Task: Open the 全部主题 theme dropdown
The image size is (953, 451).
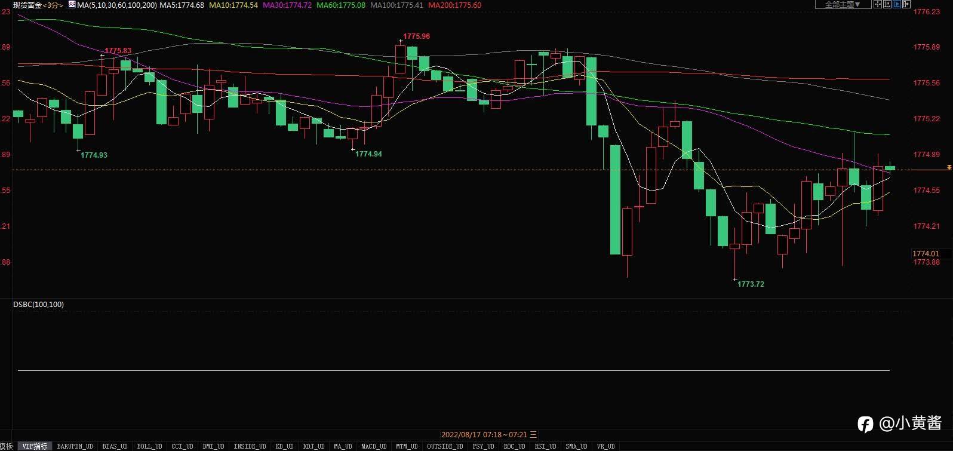Action: (843, 5)
